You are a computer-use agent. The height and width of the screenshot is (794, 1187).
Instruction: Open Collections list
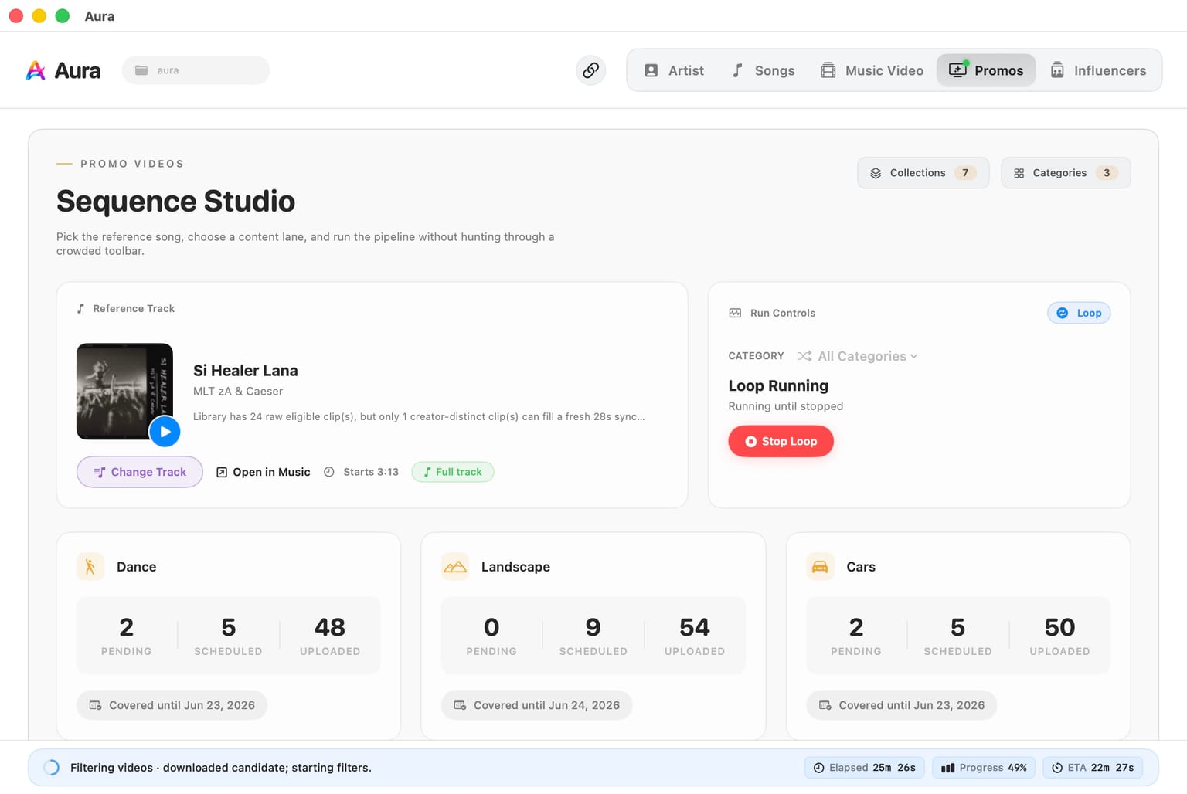pos(923,173)
